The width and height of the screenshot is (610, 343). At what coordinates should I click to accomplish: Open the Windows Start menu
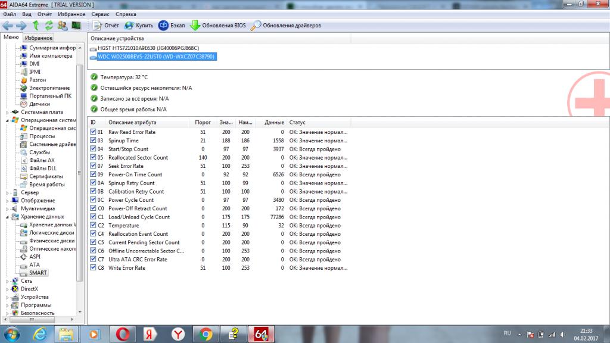(12, 334)
